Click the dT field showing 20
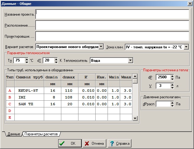Screen dimensions: 194x149 coord(49,60)
